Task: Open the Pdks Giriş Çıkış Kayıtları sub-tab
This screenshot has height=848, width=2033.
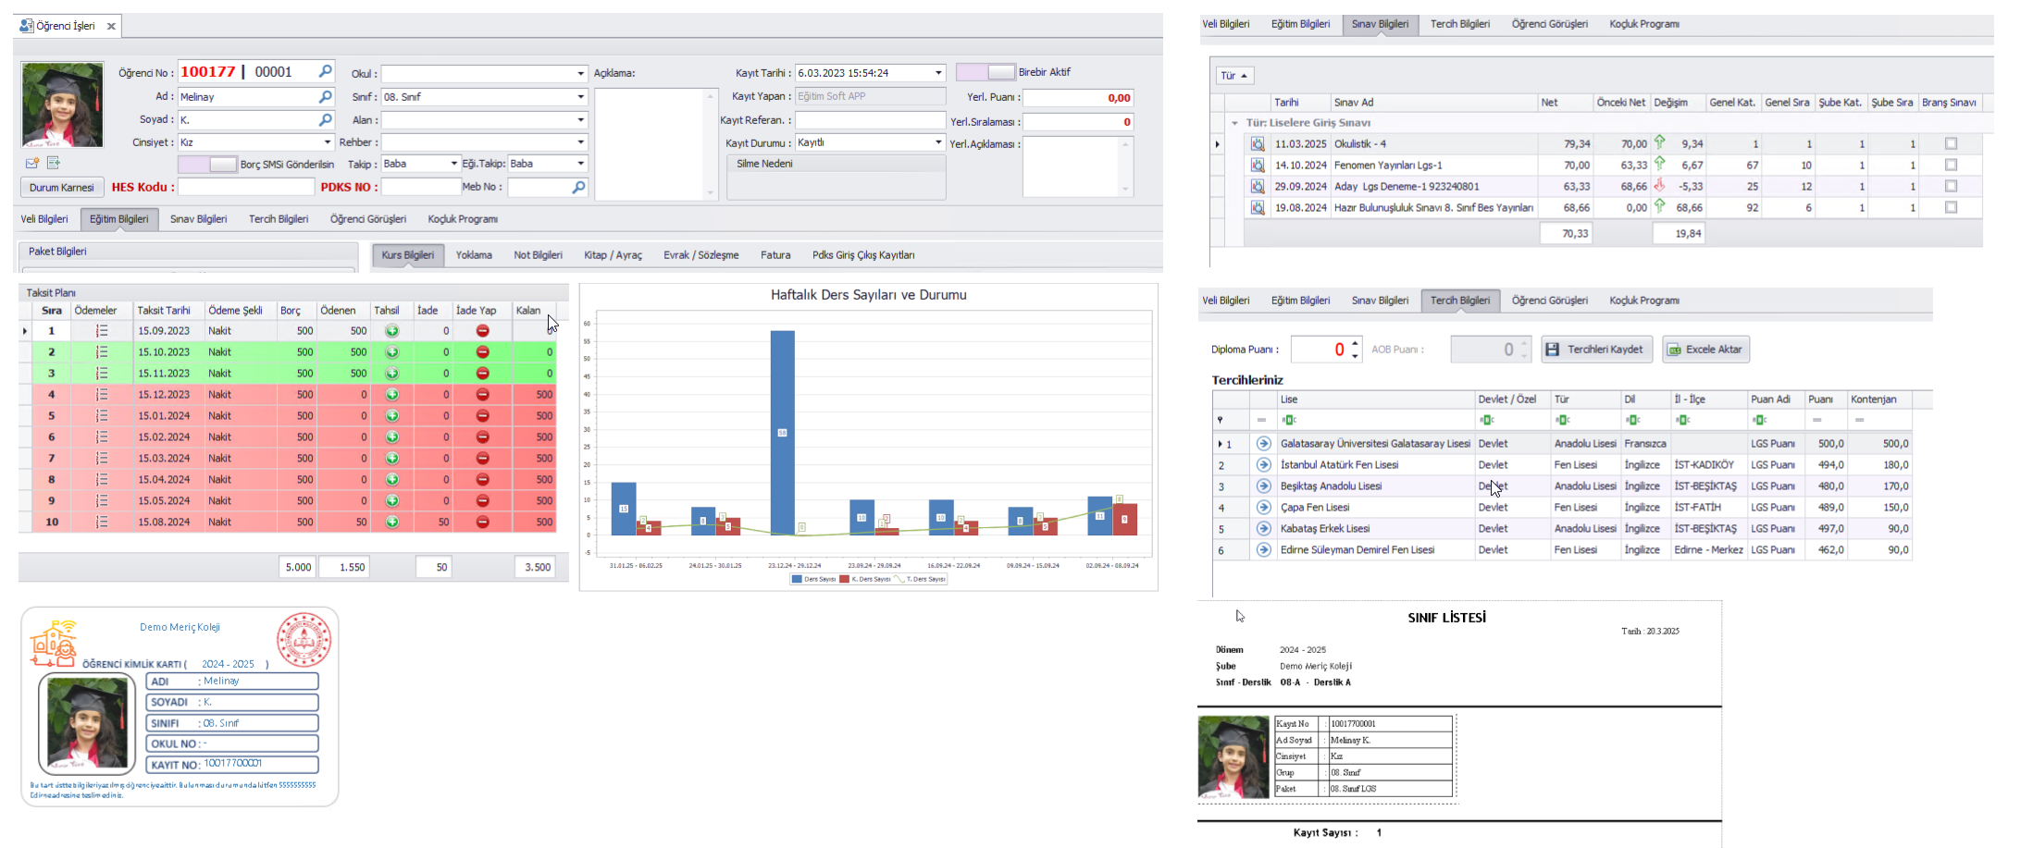Action: click(x=863, y=255)
